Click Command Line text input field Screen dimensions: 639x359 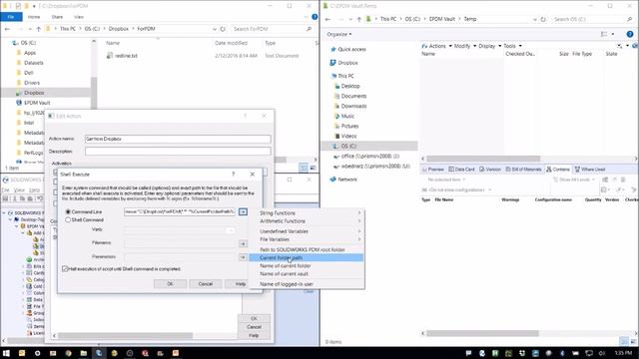click(180, 211)
